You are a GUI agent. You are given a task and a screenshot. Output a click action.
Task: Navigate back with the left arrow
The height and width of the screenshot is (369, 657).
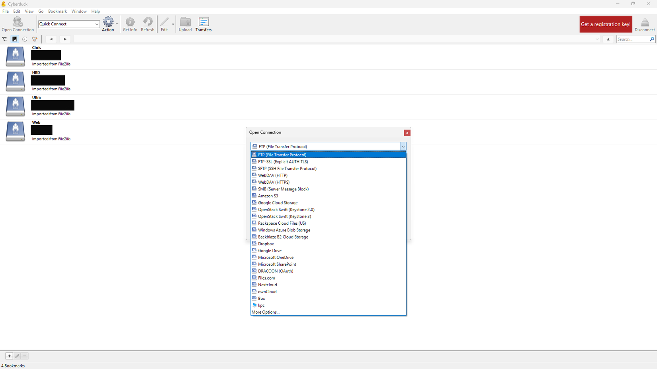[x=51, y=39]
